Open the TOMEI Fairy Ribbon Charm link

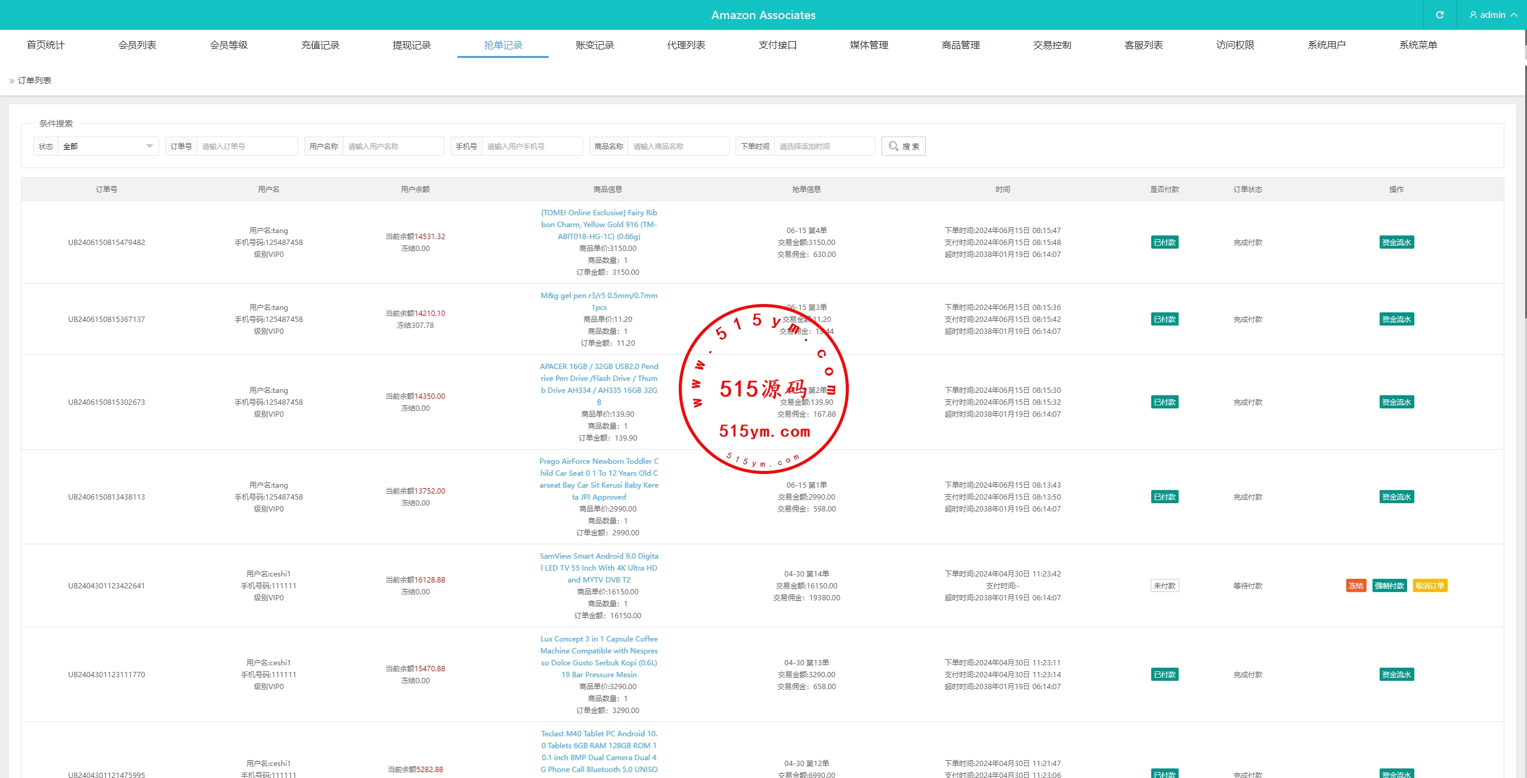599,224
